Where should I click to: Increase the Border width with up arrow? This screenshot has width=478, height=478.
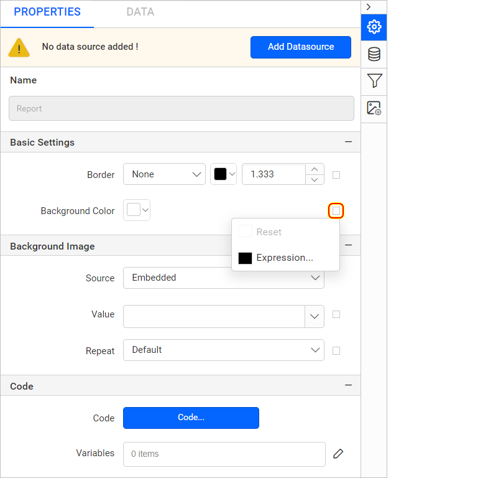tap(315, 169)
